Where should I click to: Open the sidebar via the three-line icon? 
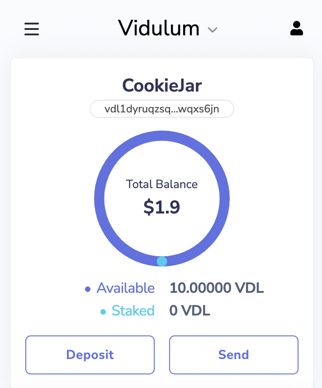[31, 29]
